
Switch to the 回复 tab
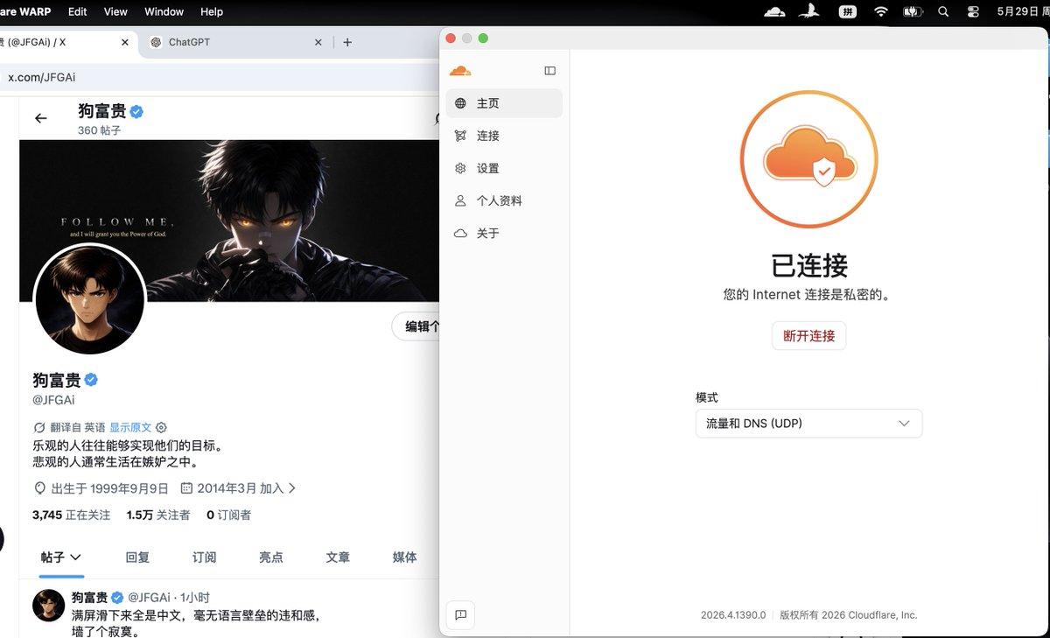click(x=137, y=557)
